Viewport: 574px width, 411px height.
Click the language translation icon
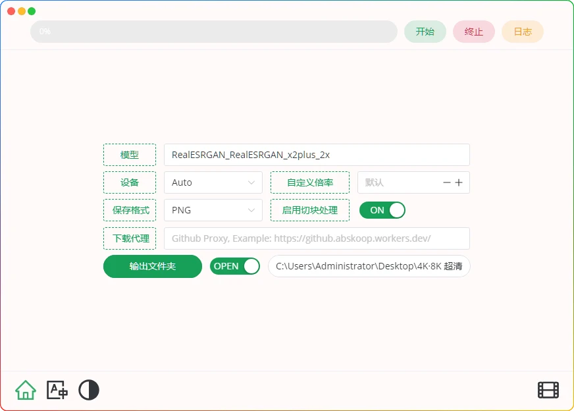[57, 390]
